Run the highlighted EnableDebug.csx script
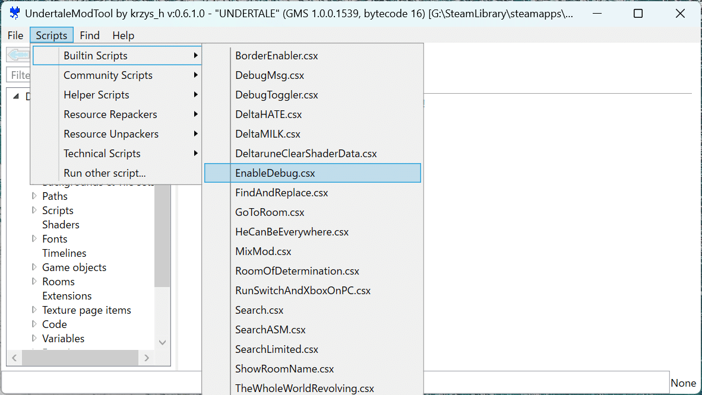 (x=312, y=173)
